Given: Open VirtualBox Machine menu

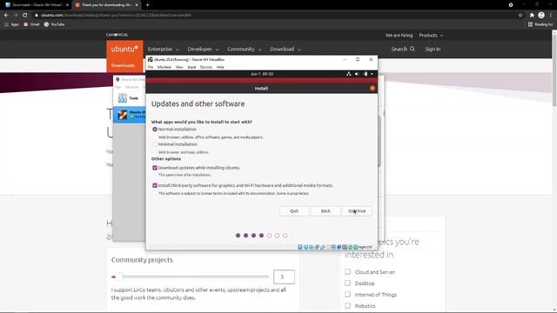Looking at the screenshot, I should (164, 67).
